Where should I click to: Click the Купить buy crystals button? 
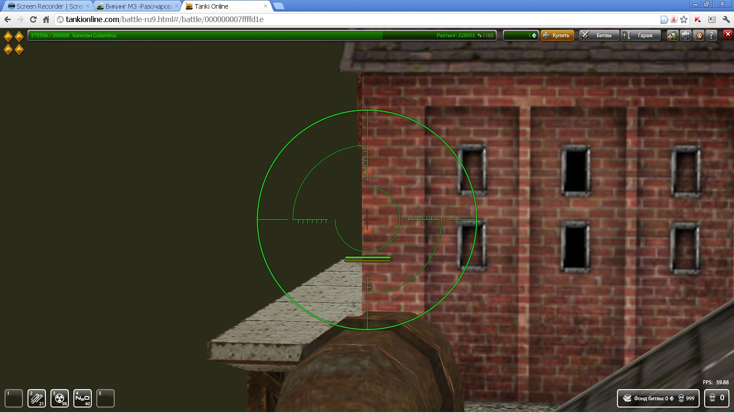pyautogui.click(x=557, y=35)
